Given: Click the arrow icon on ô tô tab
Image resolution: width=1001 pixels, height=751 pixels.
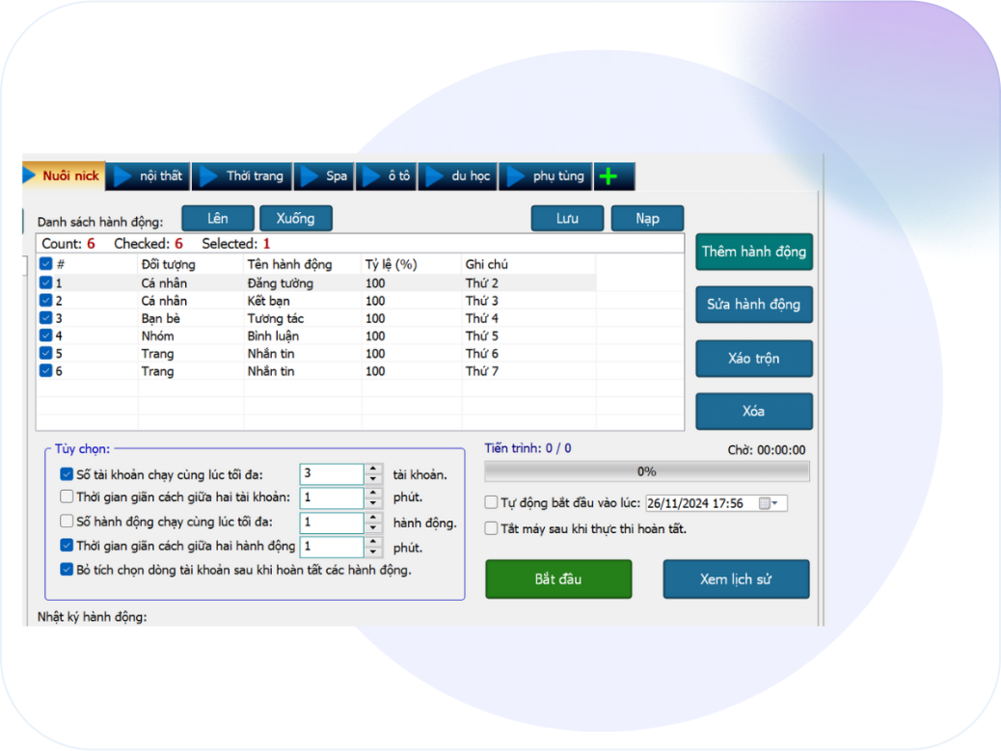Looking at the screenshot, I should [371, 176].
